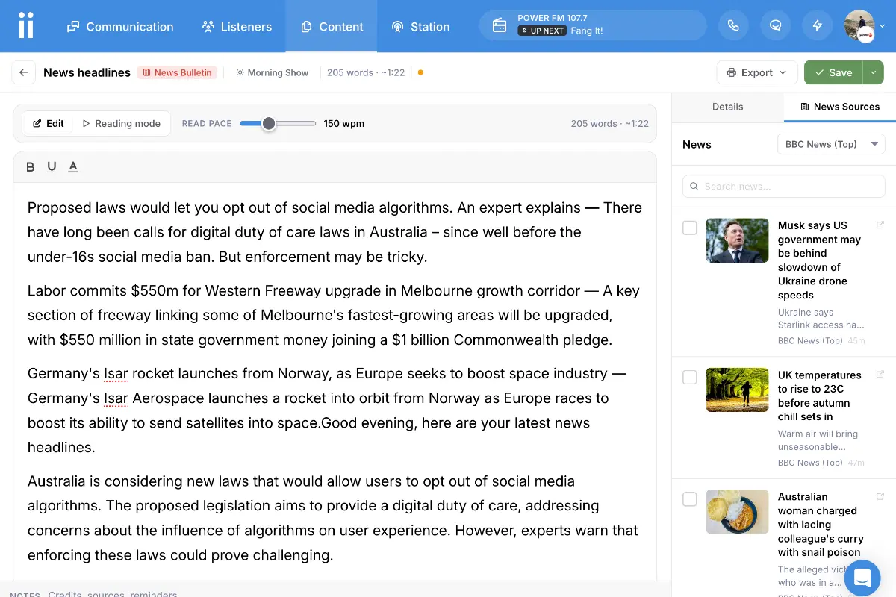This screenshot has height=597, width=896.
Task: Click the Elon Musk story thumbnail
Action: pos(737,240)
